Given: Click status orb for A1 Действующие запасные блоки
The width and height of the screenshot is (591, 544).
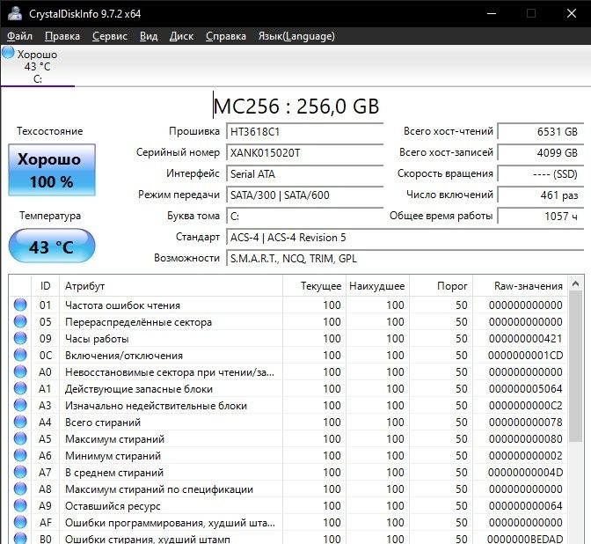Looking at the screenshot, I should [20, 388].
